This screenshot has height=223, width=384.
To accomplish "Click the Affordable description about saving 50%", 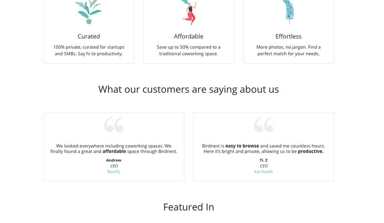I will coord(189,50).
